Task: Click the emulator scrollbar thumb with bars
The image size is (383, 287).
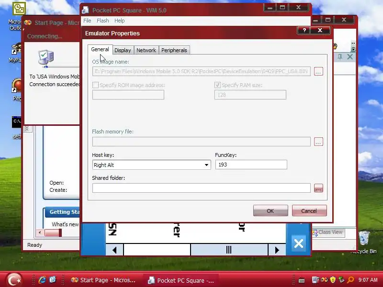Action: [229, 250]
